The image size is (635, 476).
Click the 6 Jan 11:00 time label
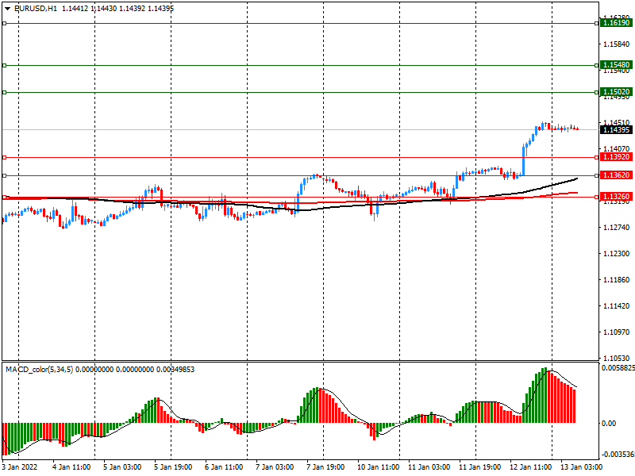(x=224, y=467)
